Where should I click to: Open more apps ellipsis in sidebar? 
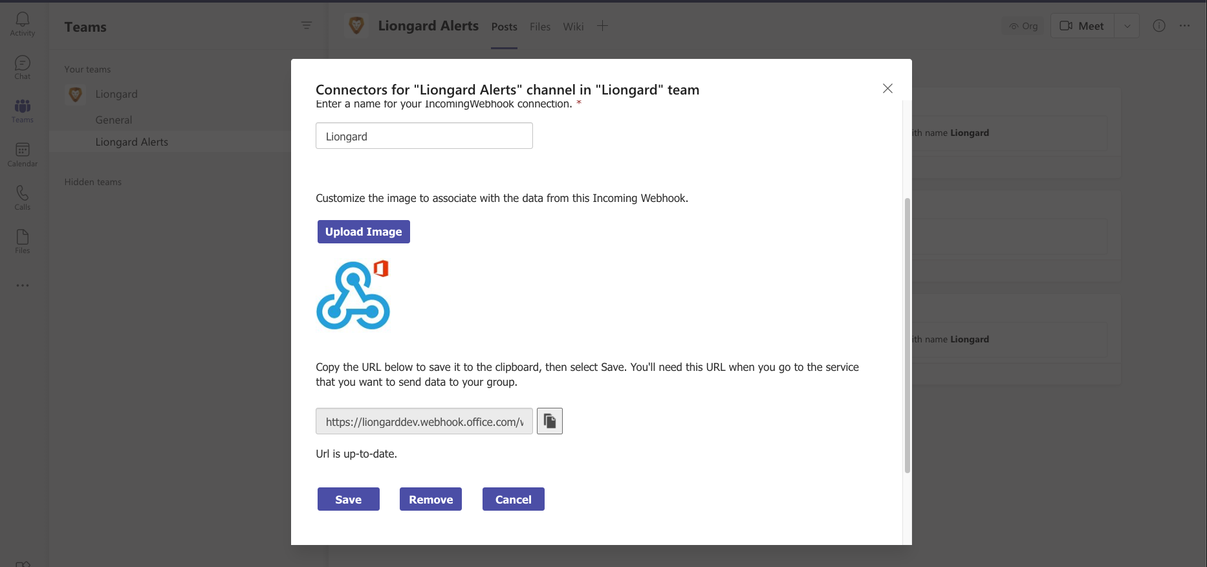pyautogui.click(x=23, y=285)
